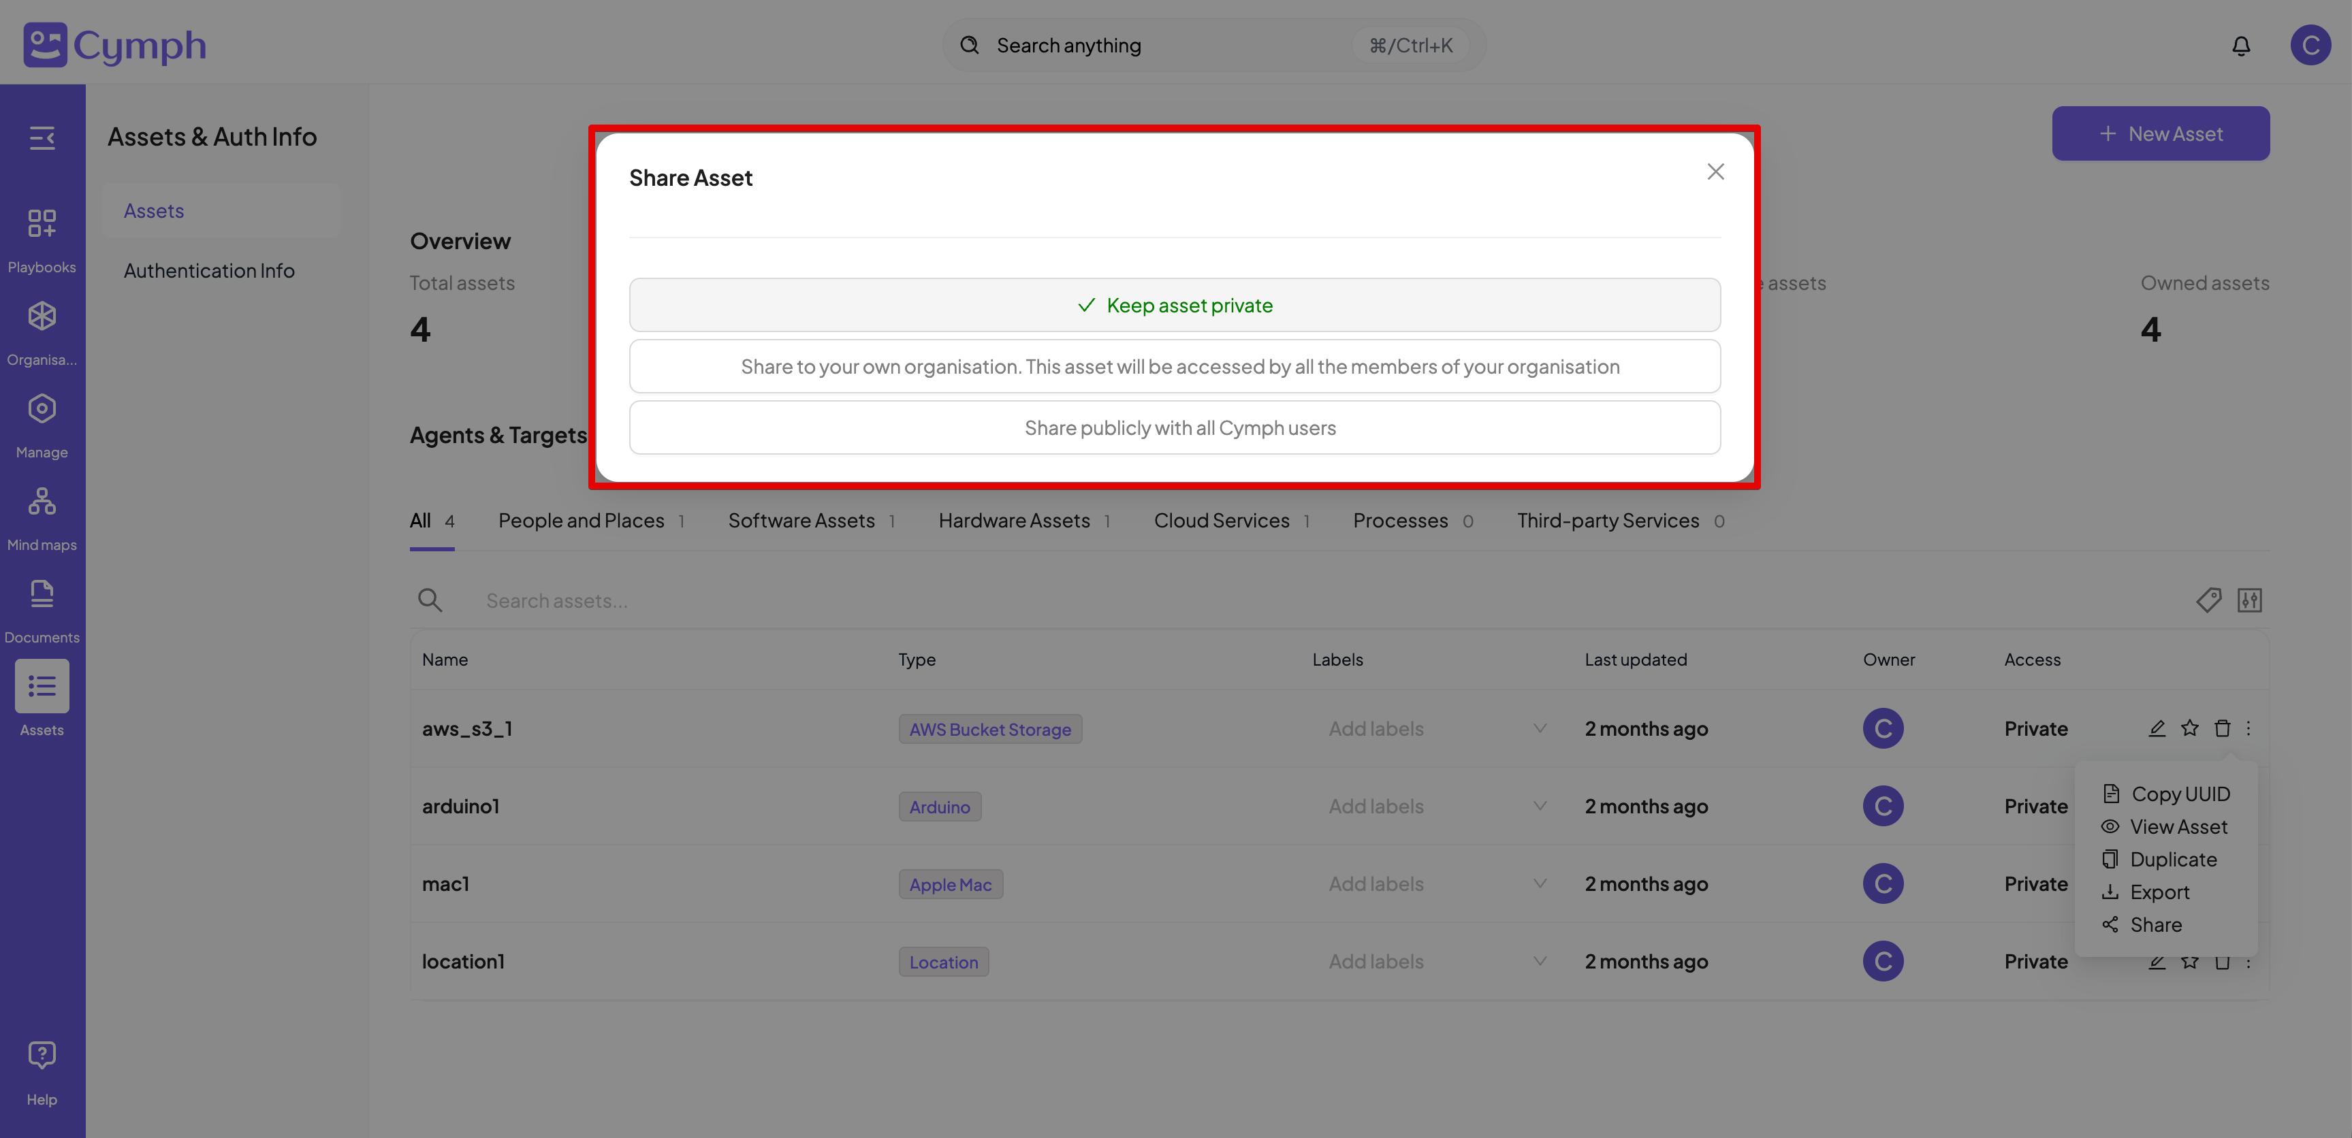Collapse the sidebar menu icon
This screenshot has height=1138, width=2352.
tap(42, 137)
